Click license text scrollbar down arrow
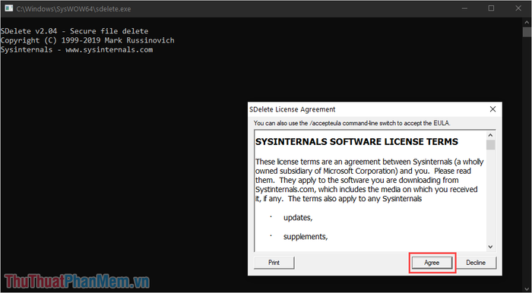The width and height of the screenshot is (532, 293). tap(490, 247)
